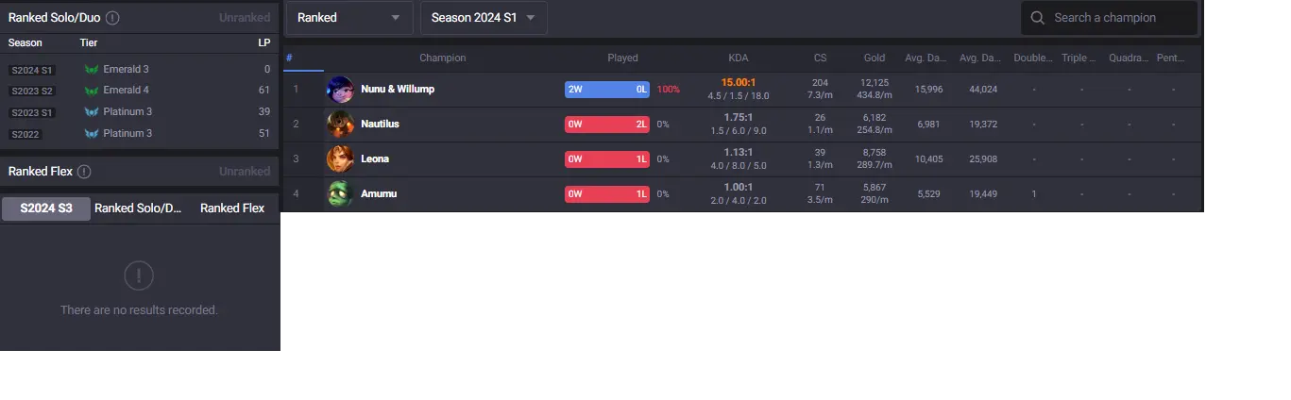
Task: Click the Ranked Solo/Duo info icon
Action: 112,17
